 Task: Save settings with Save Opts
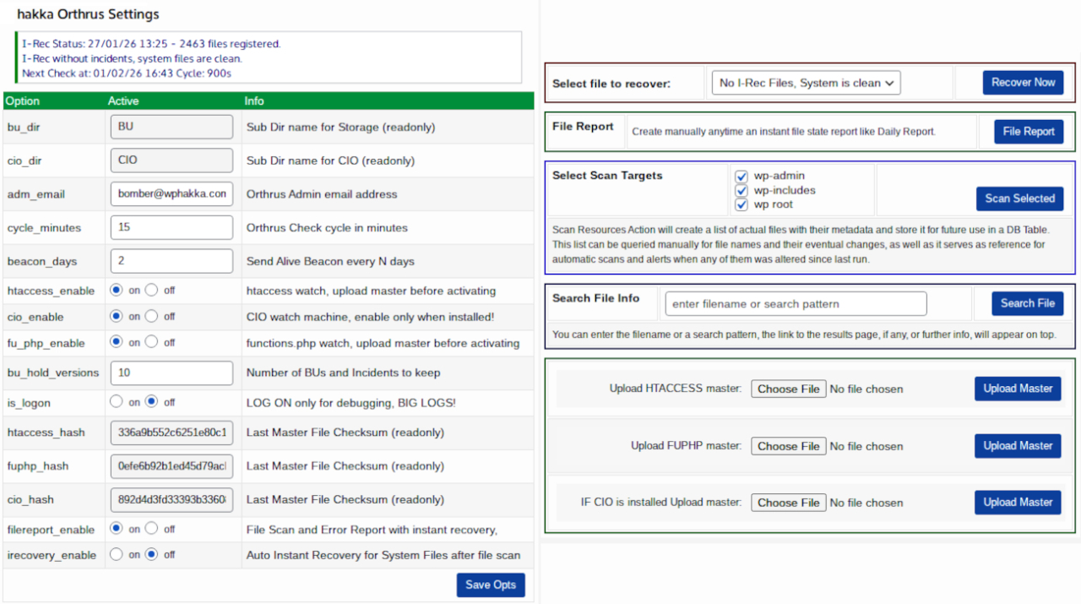pos(490,585)
